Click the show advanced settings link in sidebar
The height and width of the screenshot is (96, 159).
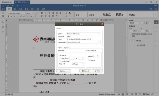[141, 45]
